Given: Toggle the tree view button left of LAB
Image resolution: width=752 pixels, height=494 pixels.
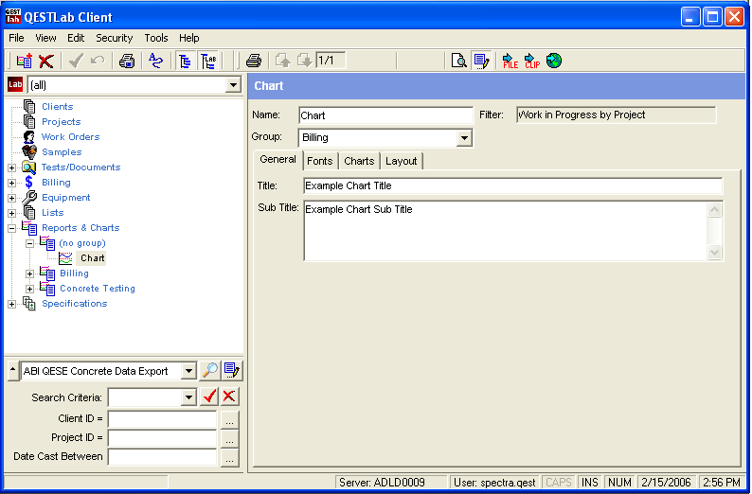Looking at the screenshot, I should point(185,61).
